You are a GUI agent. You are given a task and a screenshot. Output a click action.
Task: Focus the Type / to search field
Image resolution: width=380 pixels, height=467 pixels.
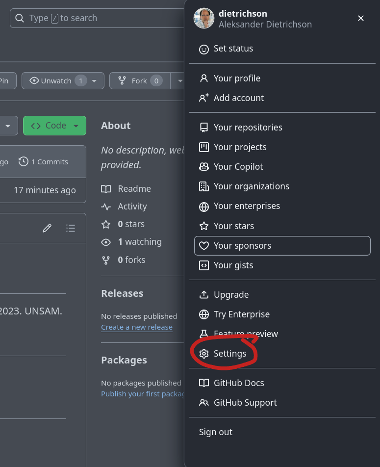(x=98, y=18)
